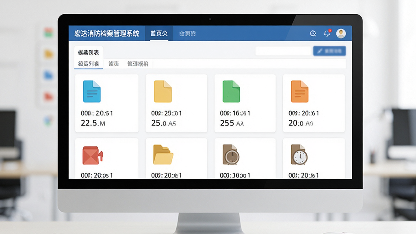Viewport: 416px width, 234px height.
Task: Open the notifications bell
Action: point(327,33)
